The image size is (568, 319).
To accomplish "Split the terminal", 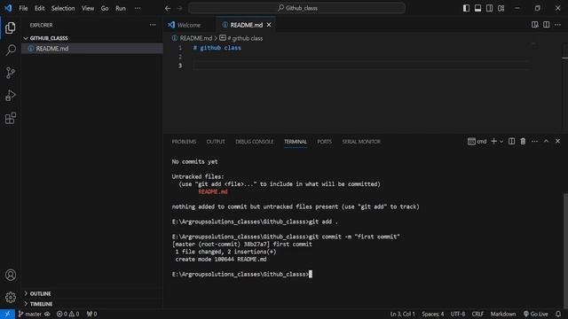I will pyautogui.click(x=511, y=142).
